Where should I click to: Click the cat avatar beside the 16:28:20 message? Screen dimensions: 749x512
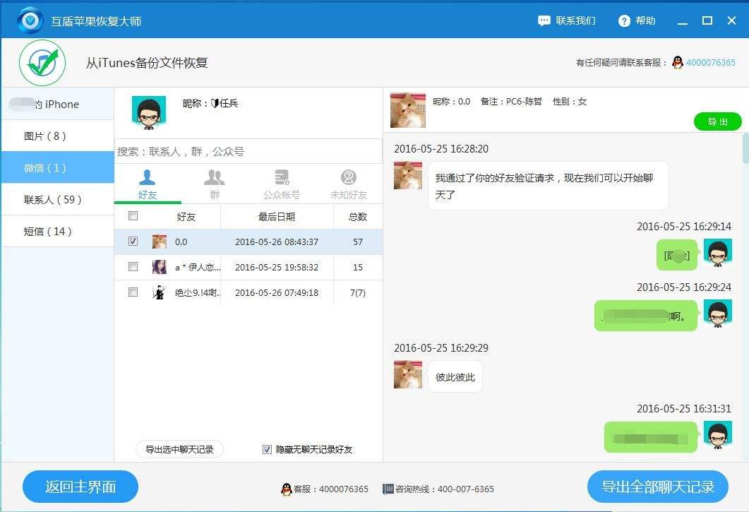coord(408,175)
